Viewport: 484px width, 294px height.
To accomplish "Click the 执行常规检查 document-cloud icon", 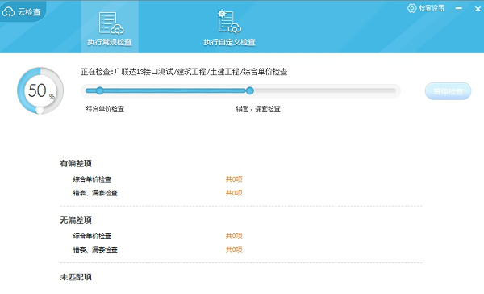I will click(x=111, y=23).
